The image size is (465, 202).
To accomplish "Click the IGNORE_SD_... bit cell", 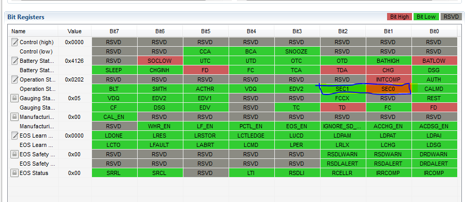I will (342, 126).
